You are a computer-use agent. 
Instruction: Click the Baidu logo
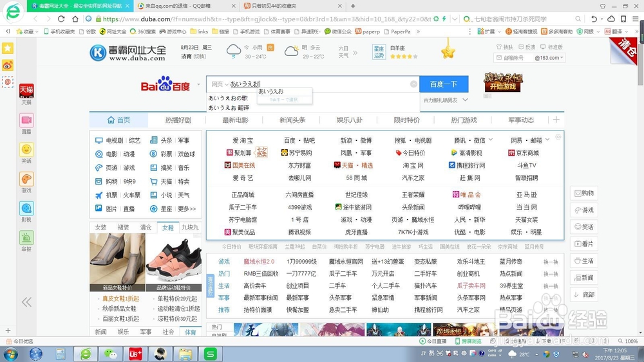point(165,84)
